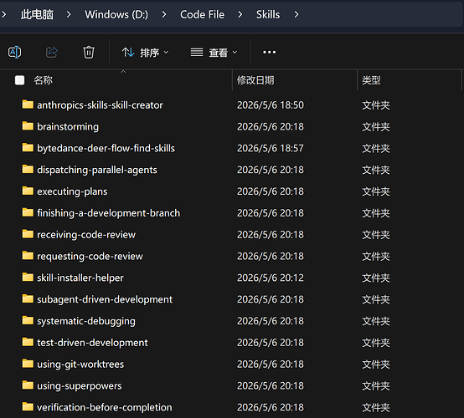Click the Delete trash can icon

click(x=89, y=53)
